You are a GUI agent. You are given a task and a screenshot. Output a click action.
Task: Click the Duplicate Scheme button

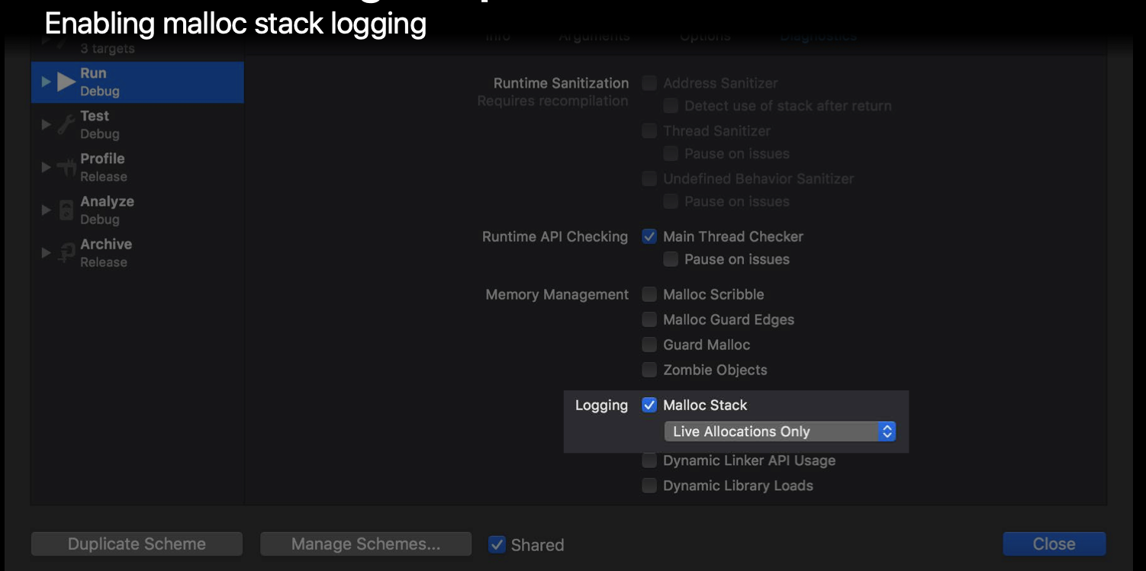click(137, 544)
